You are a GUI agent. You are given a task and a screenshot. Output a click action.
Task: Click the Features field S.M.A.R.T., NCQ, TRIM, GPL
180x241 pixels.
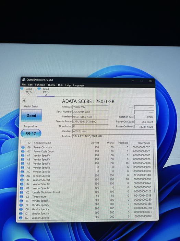[x=113, y=136]
